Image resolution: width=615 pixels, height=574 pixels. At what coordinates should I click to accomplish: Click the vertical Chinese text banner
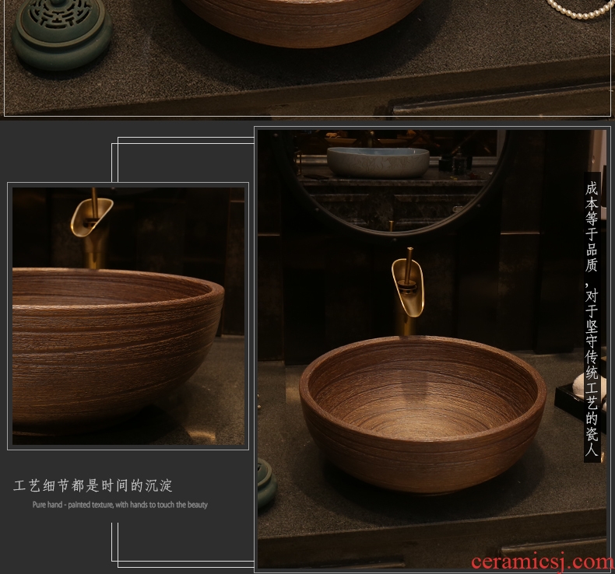(592, 317)
